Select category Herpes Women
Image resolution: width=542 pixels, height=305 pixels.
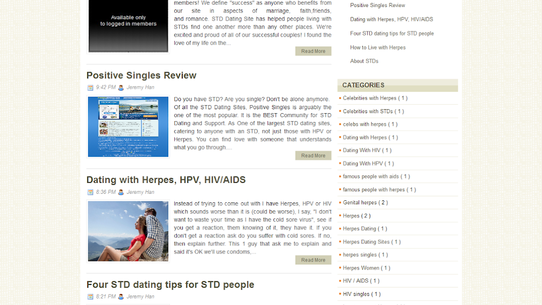tap(361, 268)
